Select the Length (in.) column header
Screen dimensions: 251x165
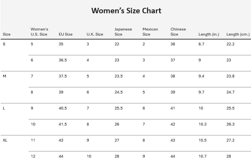tap(209, 34)
